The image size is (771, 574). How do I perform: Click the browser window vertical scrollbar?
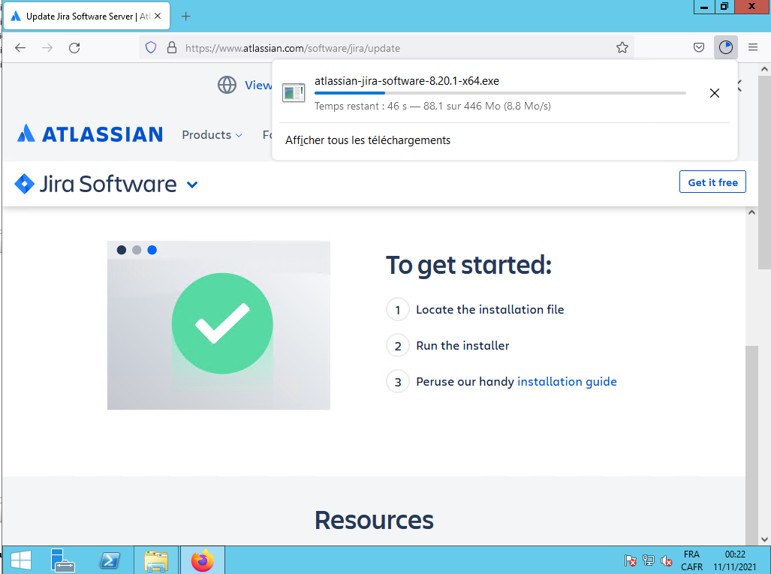[764, 172]
